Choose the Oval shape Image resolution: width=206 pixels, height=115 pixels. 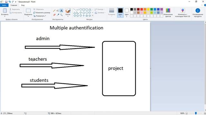click(x=81, y=10)
